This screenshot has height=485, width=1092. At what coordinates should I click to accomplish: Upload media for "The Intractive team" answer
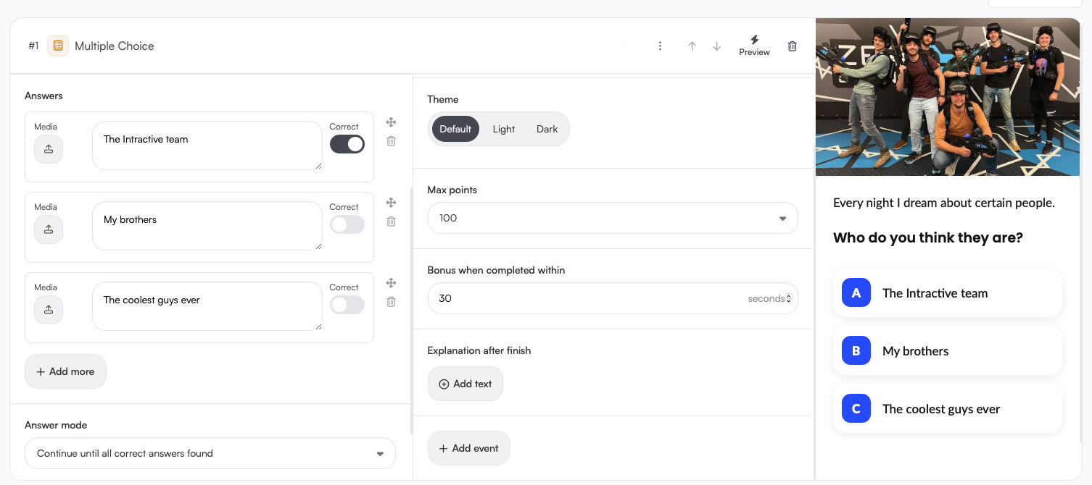coord(49,149)
